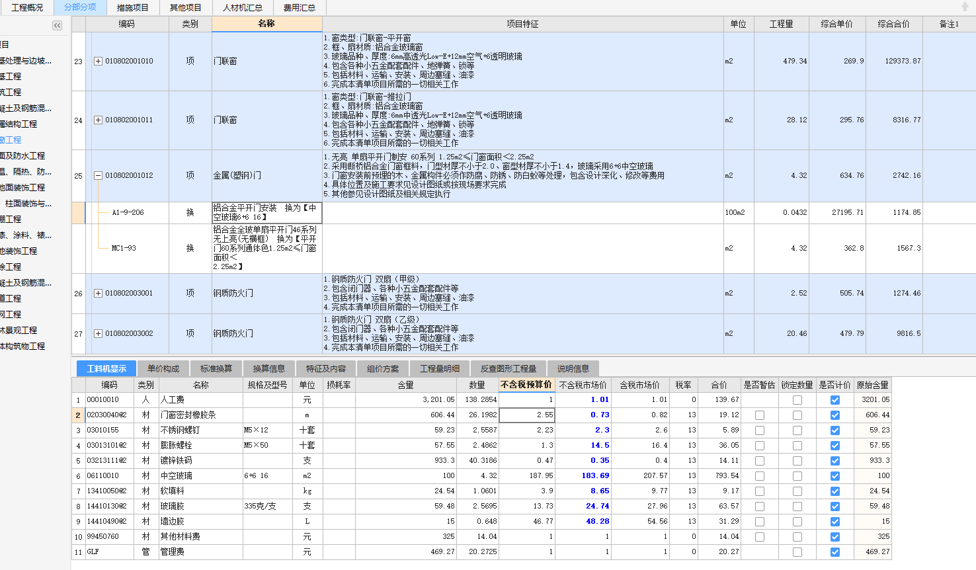The image size is (976, 570).
Task: Check 锁定数量 for 管理费
Action: [x=797, y=552]
